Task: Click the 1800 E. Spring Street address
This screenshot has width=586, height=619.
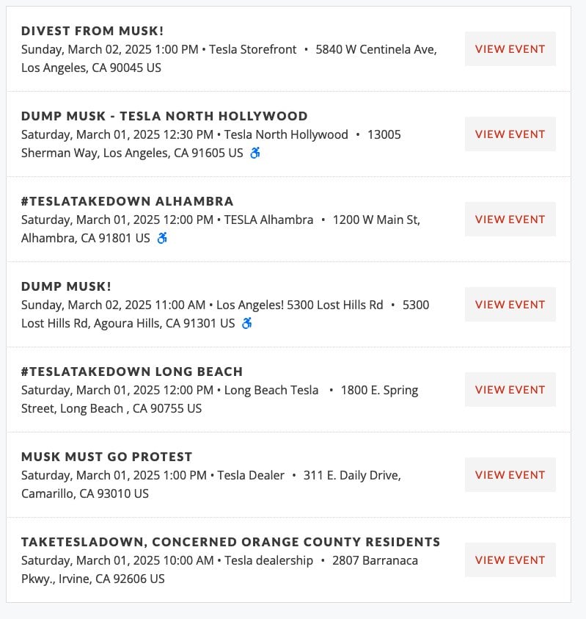Action: [219, 399]
